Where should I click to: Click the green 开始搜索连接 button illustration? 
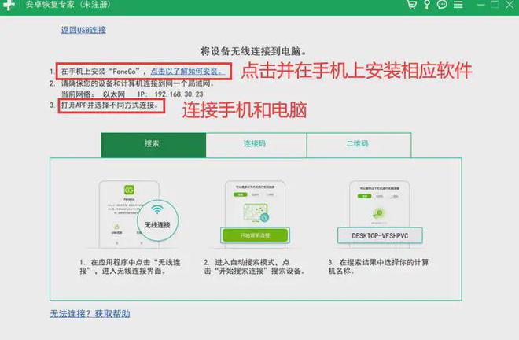coord(256,235)
